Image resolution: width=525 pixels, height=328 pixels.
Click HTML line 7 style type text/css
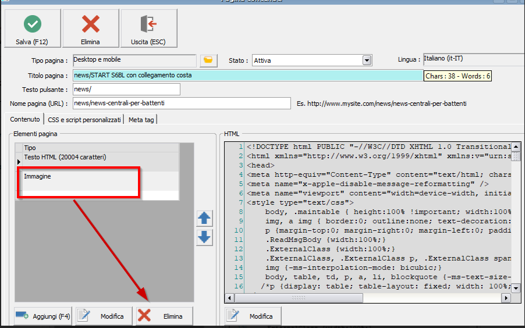coord(300,202)
